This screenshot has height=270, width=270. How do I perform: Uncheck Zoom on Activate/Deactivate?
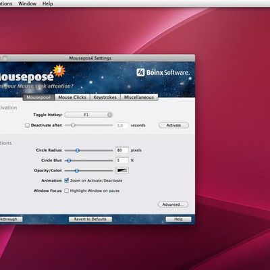pos(67,180)
